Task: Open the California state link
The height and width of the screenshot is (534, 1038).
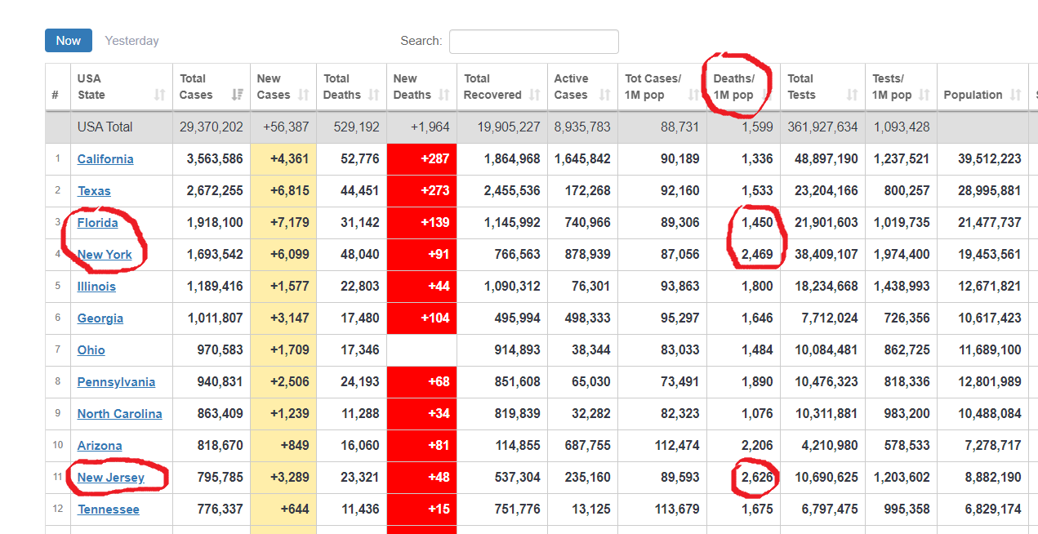Action: tap(105, 159)
